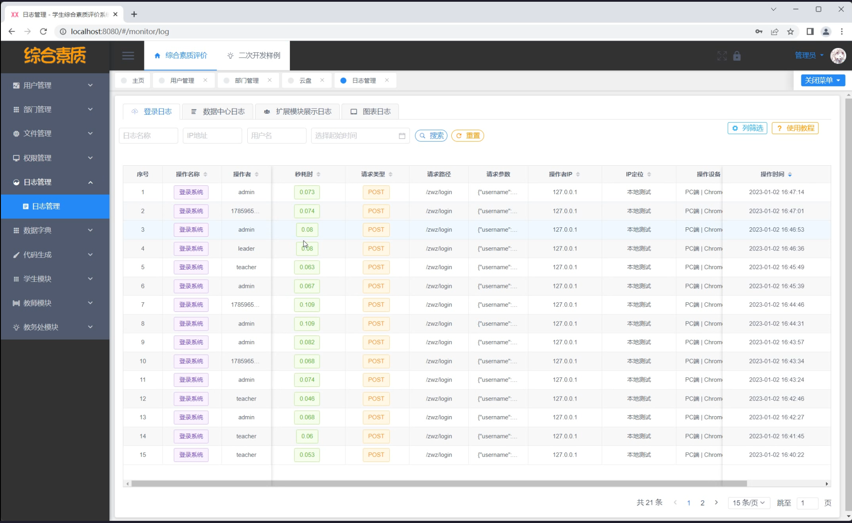Viewport: 852px width, 523px height.
Task: Open the 关闭菜单 dropdown button
Action: tap(822, 80)
